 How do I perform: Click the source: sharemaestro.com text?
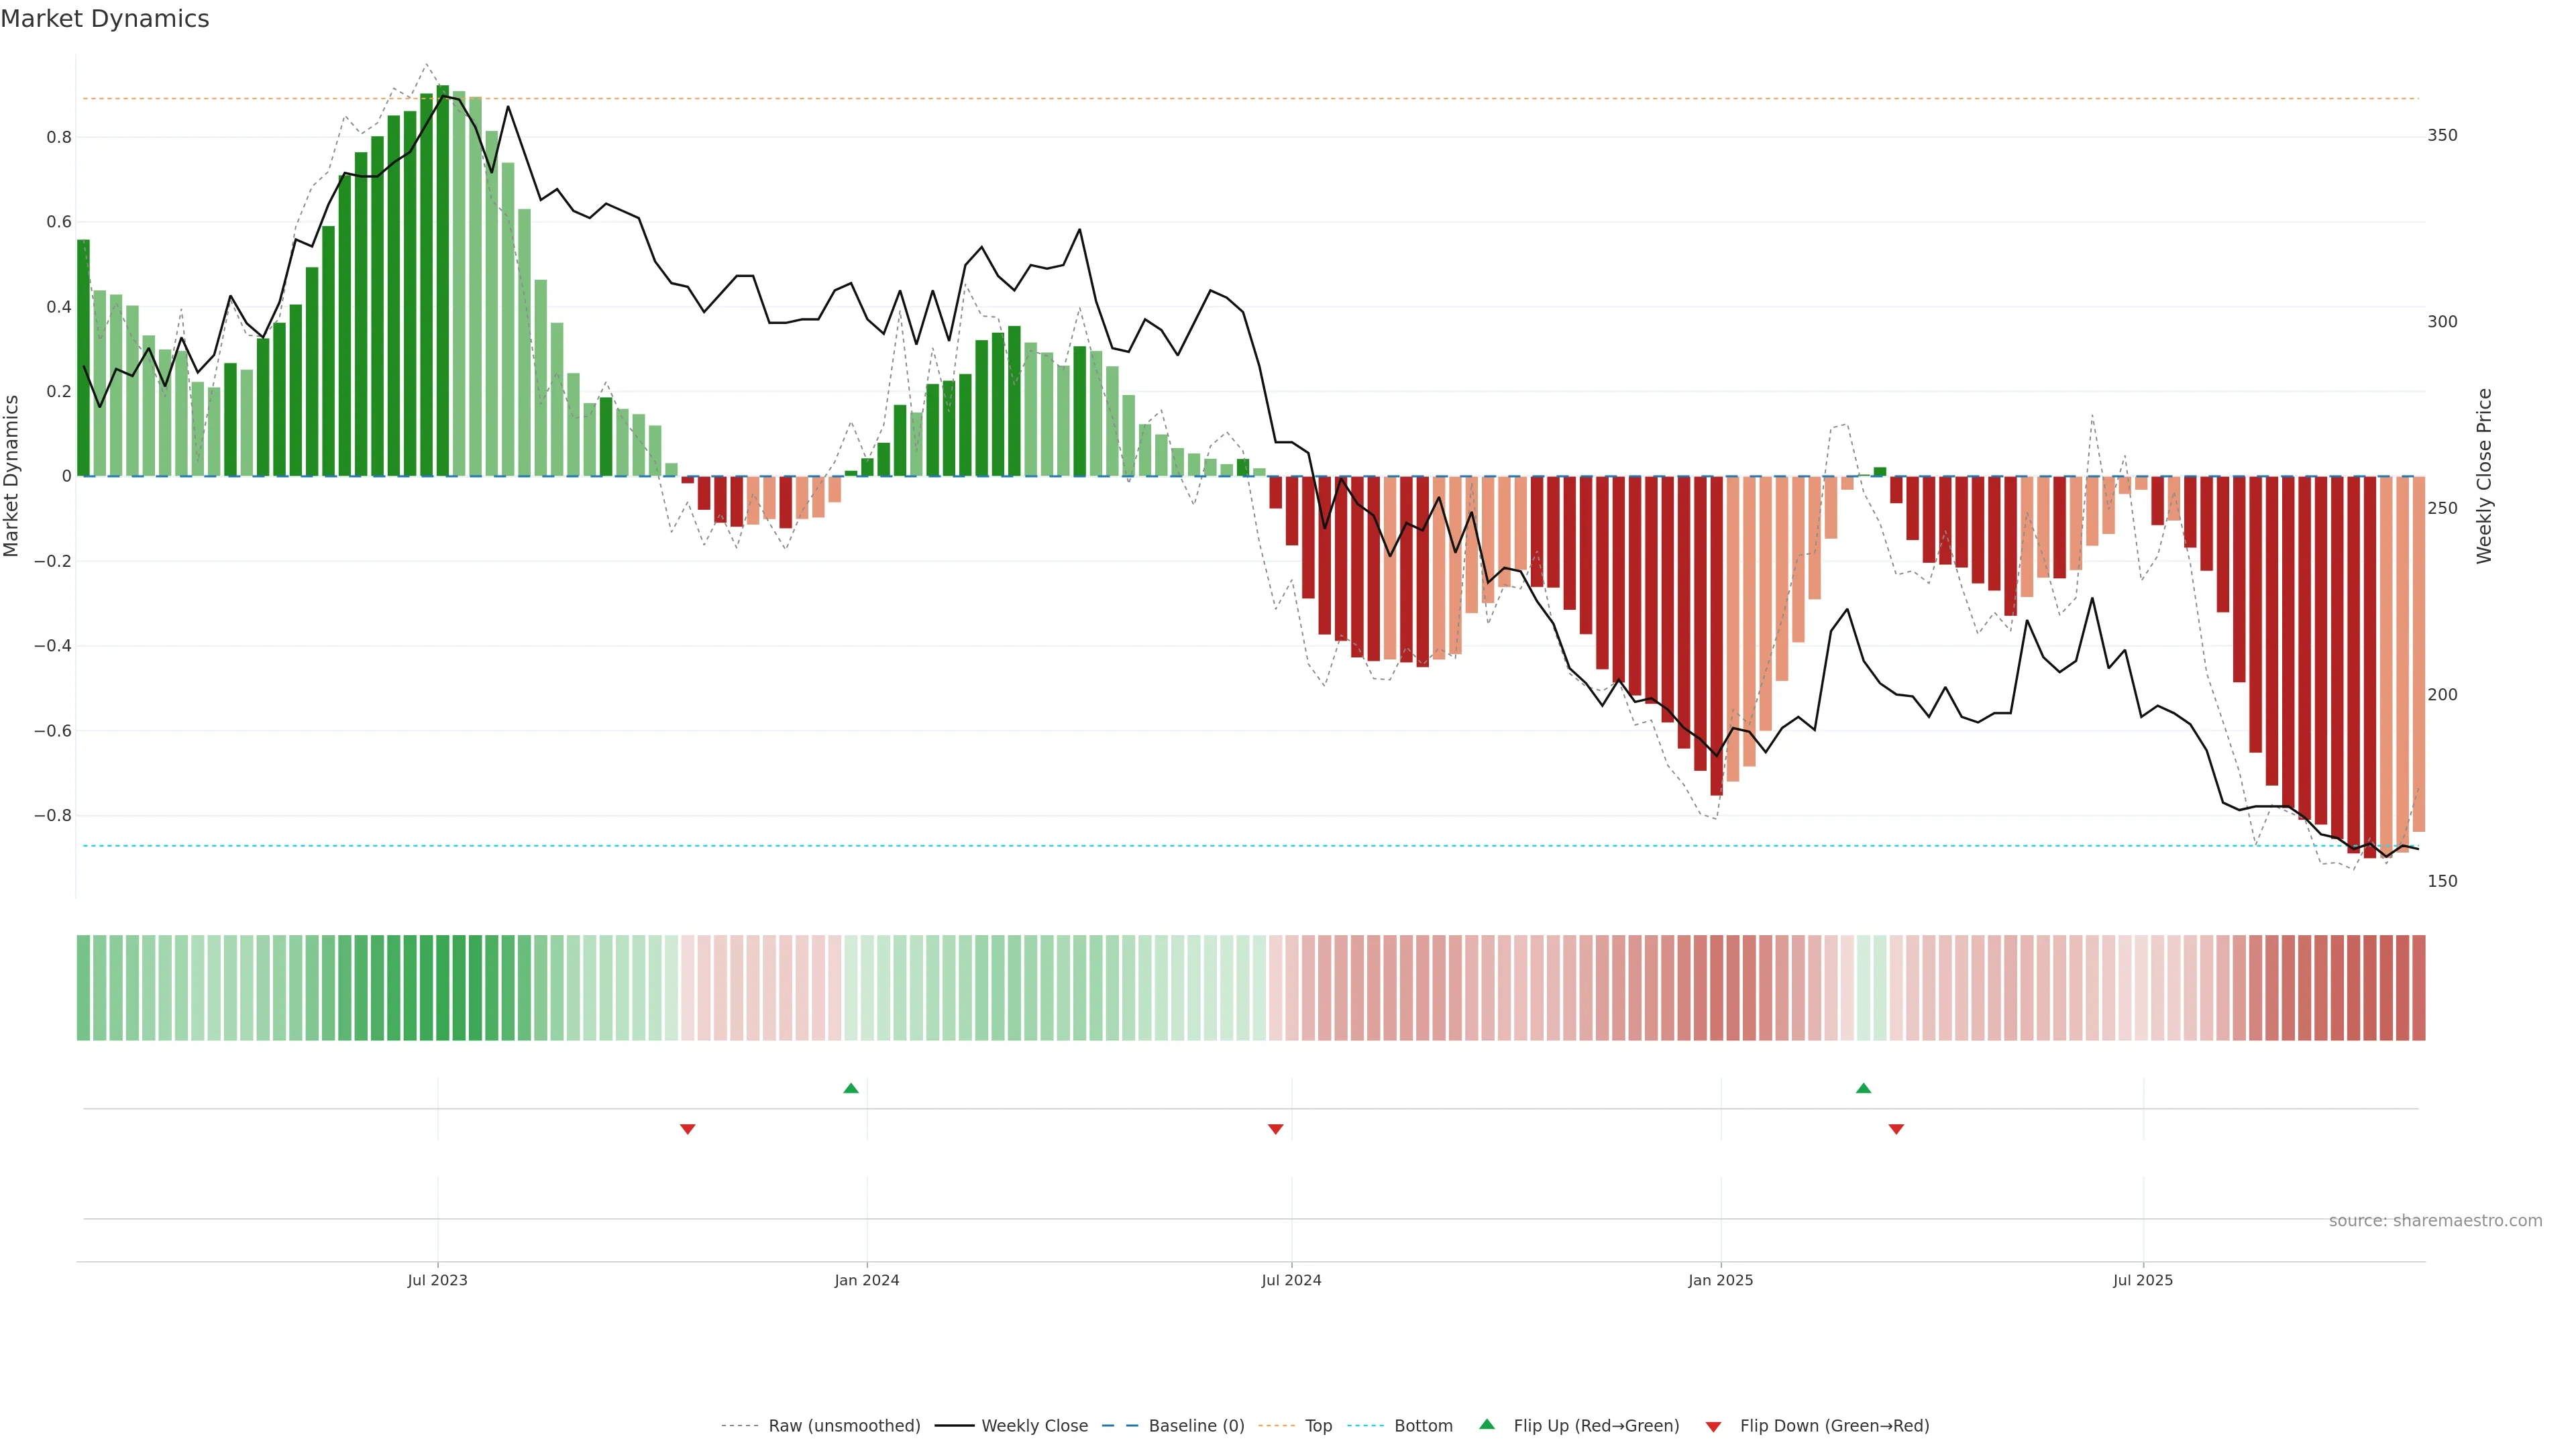pos(2435,1221)
